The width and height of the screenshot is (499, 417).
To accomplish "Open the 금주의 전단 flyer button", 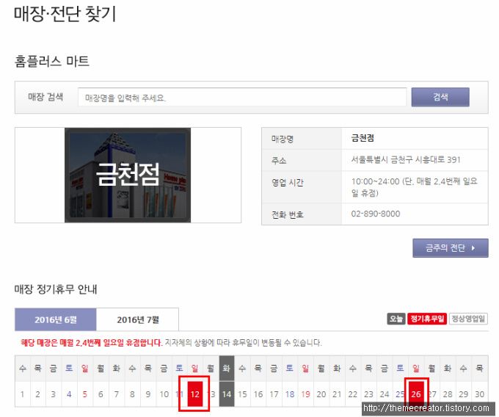I will [451, 248].
